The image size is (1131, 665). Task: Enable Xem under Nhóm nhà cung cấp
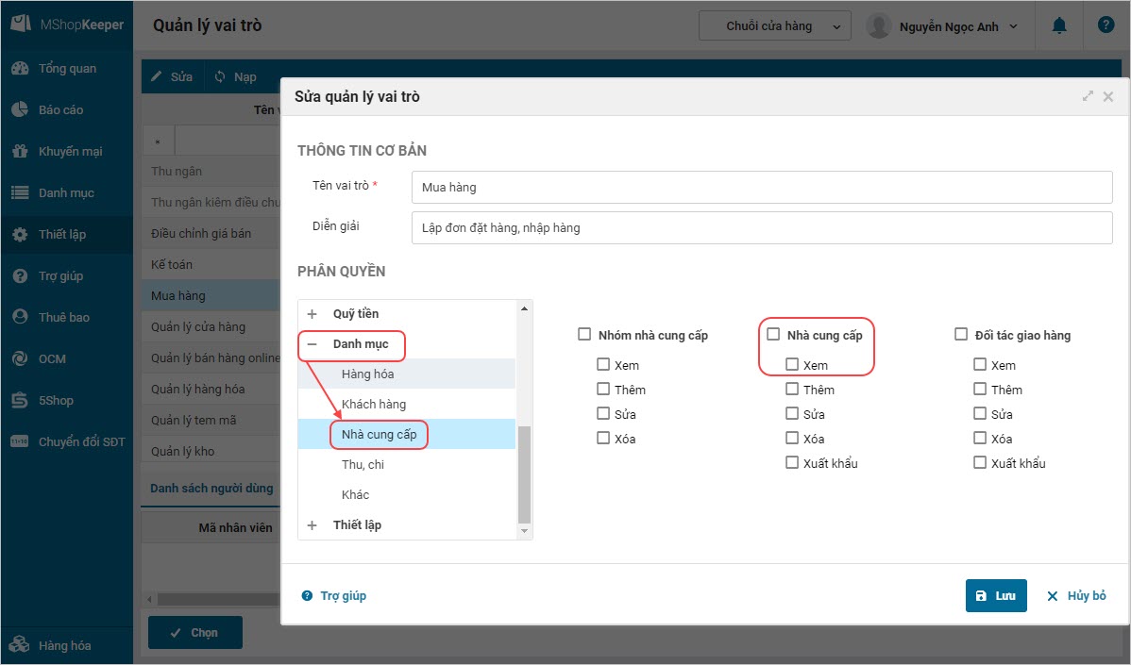point(603,365)
